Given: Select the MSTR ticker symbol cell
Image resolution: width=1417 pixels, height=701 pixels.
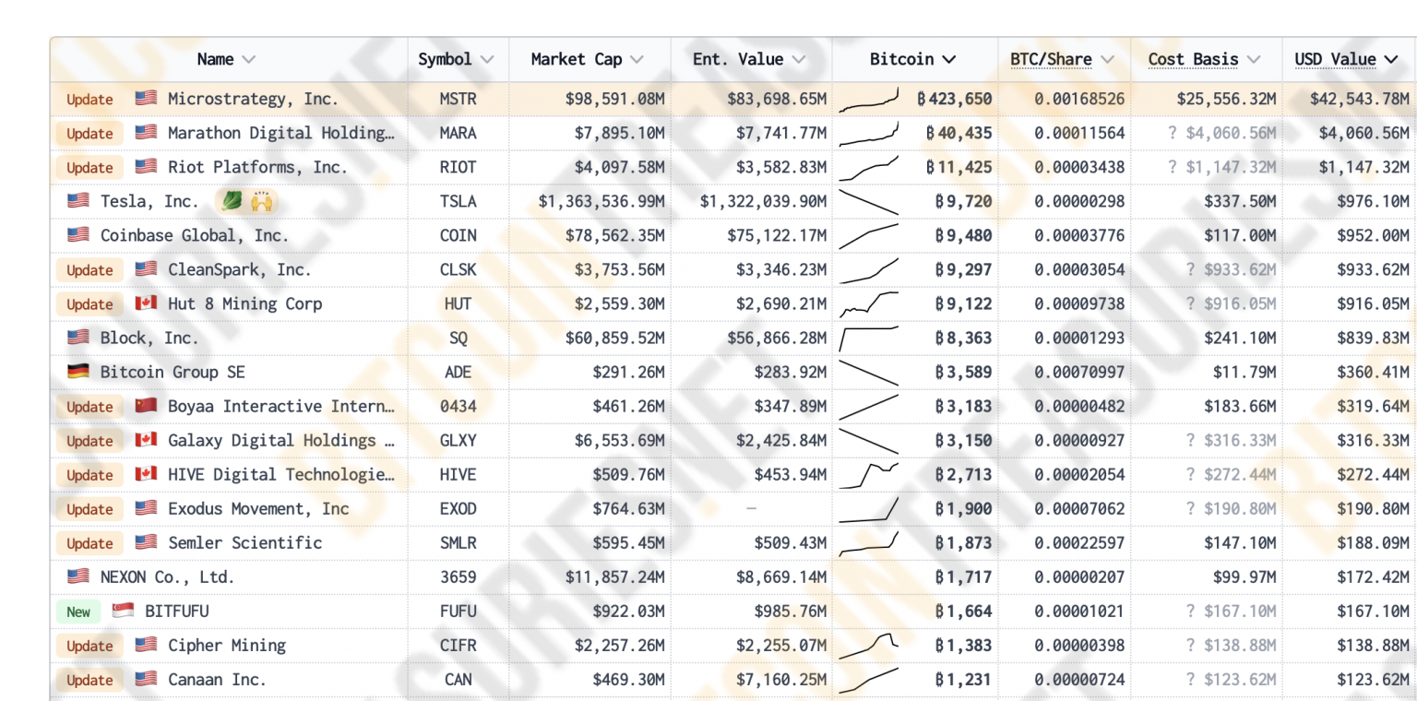Looking at the screenshot, I should [x=458, y=99].
